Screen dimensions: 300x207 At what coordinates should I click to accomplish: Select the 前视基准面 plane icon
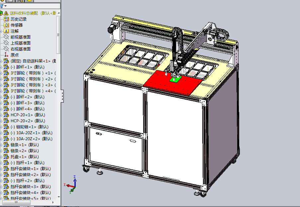[x=6, y=37]
